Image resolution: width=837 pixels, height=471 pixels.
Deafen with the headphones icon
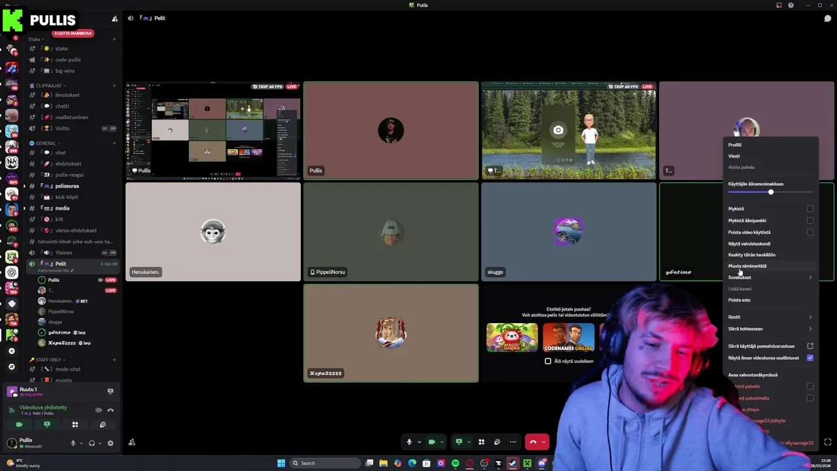pos(92,443)
